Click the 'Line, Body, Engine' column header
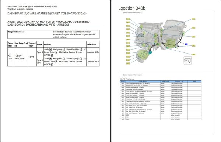This screenshot has width=221, height=142. [x=21, y=44]
